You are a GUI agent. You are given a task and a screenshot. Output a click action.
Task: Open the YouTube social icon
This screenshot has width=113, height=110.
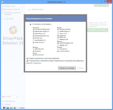click(15, 108)
